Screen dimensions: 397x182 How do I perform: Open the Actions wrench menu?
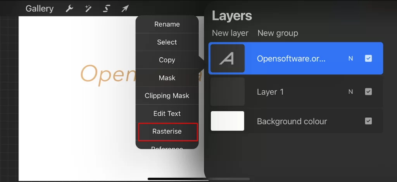(69, 9)
